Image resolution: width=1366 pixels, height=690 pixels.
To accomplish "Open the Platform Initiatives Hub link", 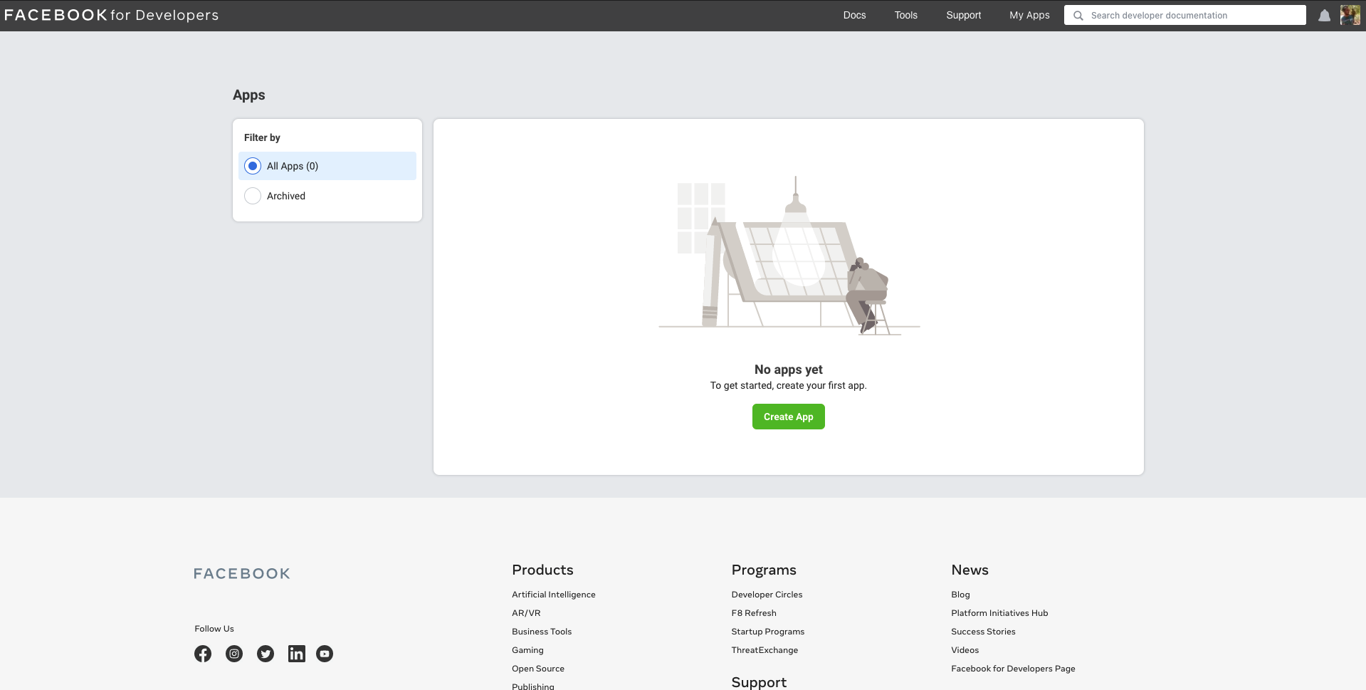I will [x=999, y=613].
